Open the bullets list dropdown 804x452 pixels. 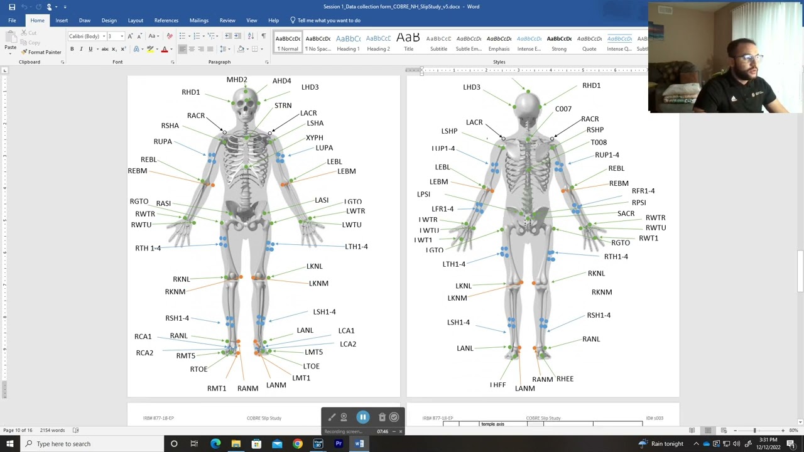point(189,36)
